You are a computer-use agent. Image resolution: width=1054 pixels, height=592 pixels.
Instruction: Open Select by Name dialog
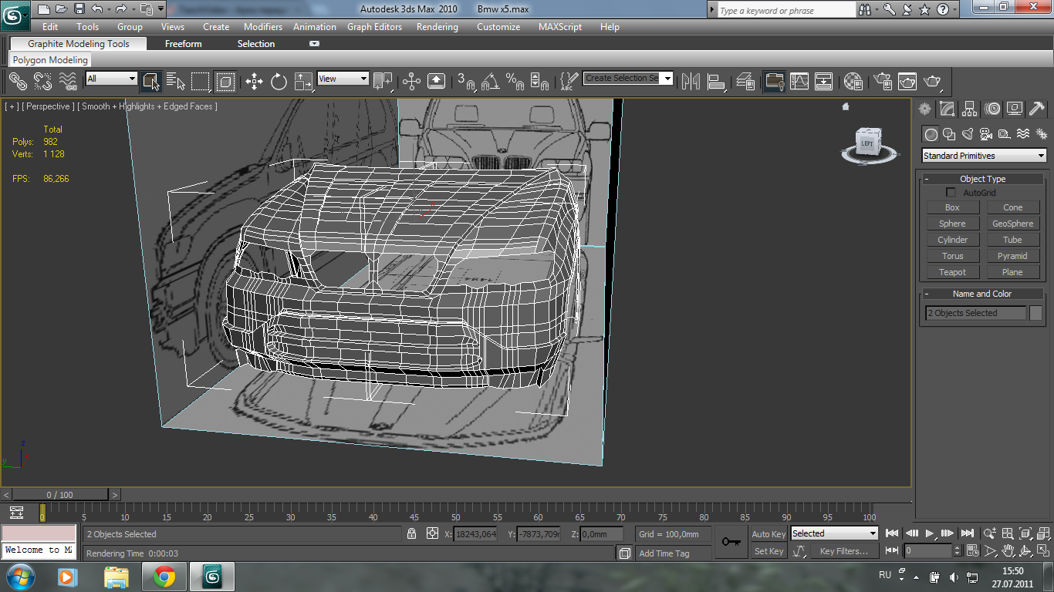[x=176, y=80]
